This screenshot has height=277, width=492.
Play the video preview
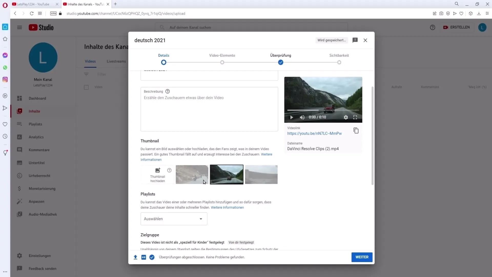tap(291, 117)
